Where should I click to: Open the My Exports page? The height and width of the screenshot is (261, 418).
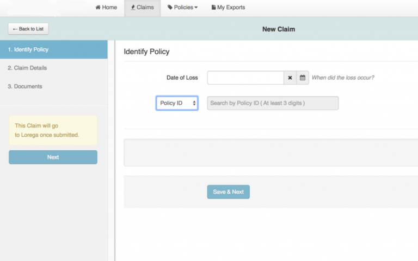click(231, 8)
